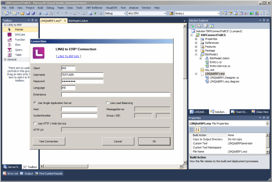Collapse the General toolbox group

pyautogui.click(x=5, y=59)
